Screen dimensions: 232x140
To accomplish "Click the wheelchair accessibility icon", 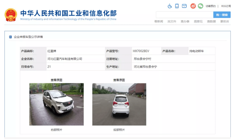I will (170, 6).
